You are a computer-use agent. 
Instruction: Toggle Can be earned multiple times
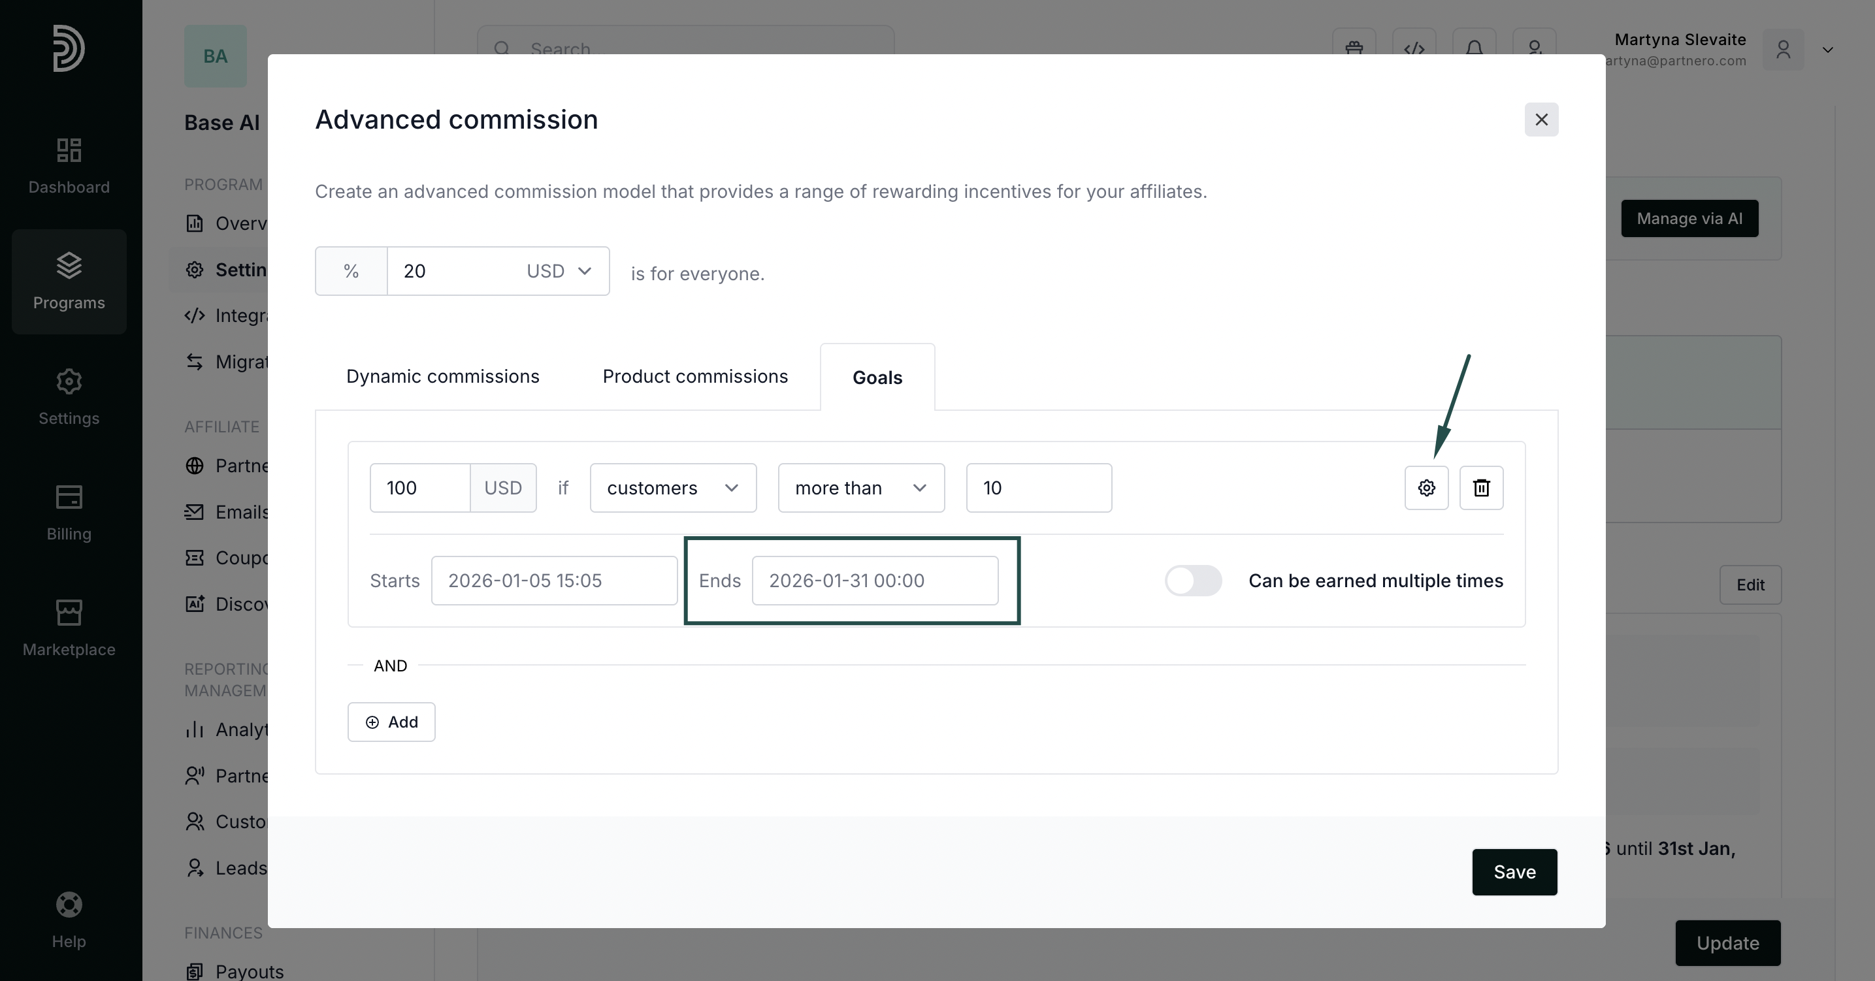1192,581
